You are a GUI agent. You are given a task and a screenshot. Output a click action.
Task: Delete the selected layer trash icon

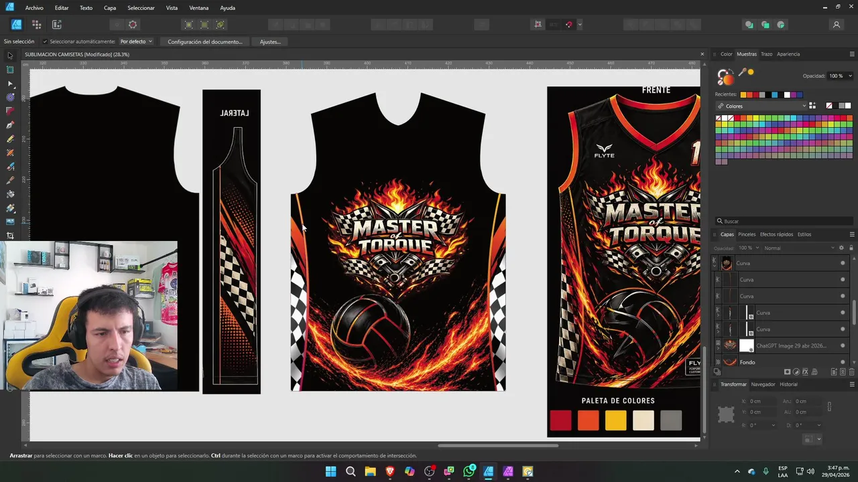tap(852, 372)
